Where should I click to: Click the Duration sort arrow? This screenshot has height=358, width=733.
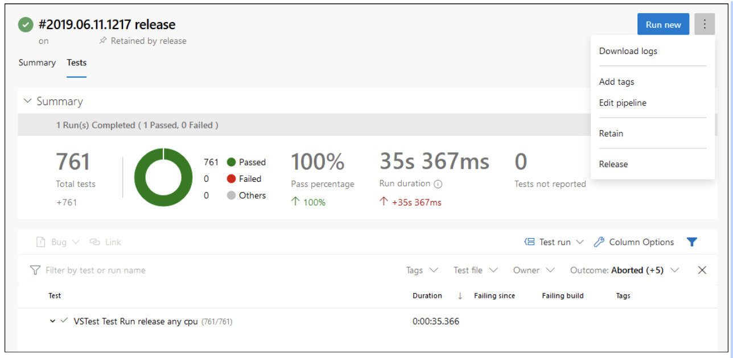(x=459, y=295)
